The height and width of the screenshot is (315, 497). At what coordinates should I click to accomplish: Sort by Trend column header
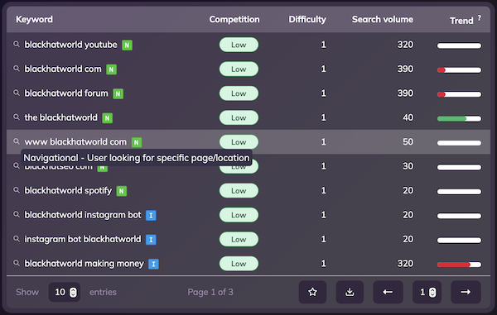point(461,21)
